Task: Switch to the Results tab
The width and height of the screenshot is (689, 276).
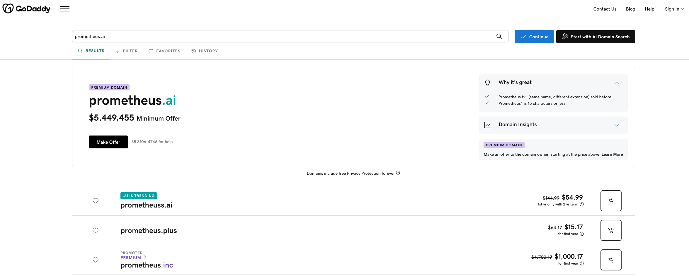Action: point(91,51)
